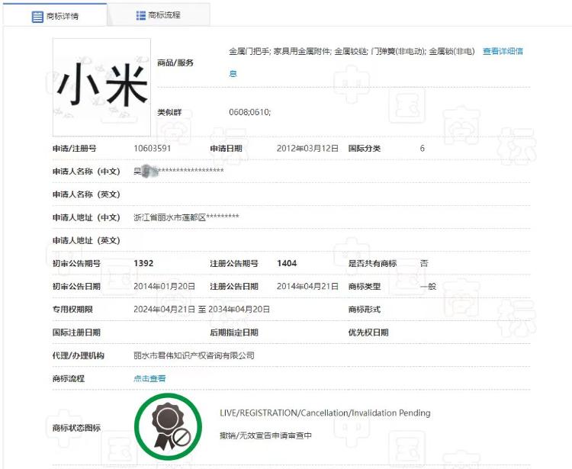The height and width of the screenshot is (469, 572).
Task: Select the 初审公告日期 value 2014年01月20日
Action: [164, 286]
